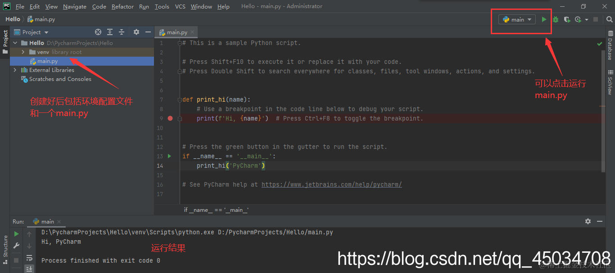Close the main.py editor tab
615x273 pixels.
[192, 32]
